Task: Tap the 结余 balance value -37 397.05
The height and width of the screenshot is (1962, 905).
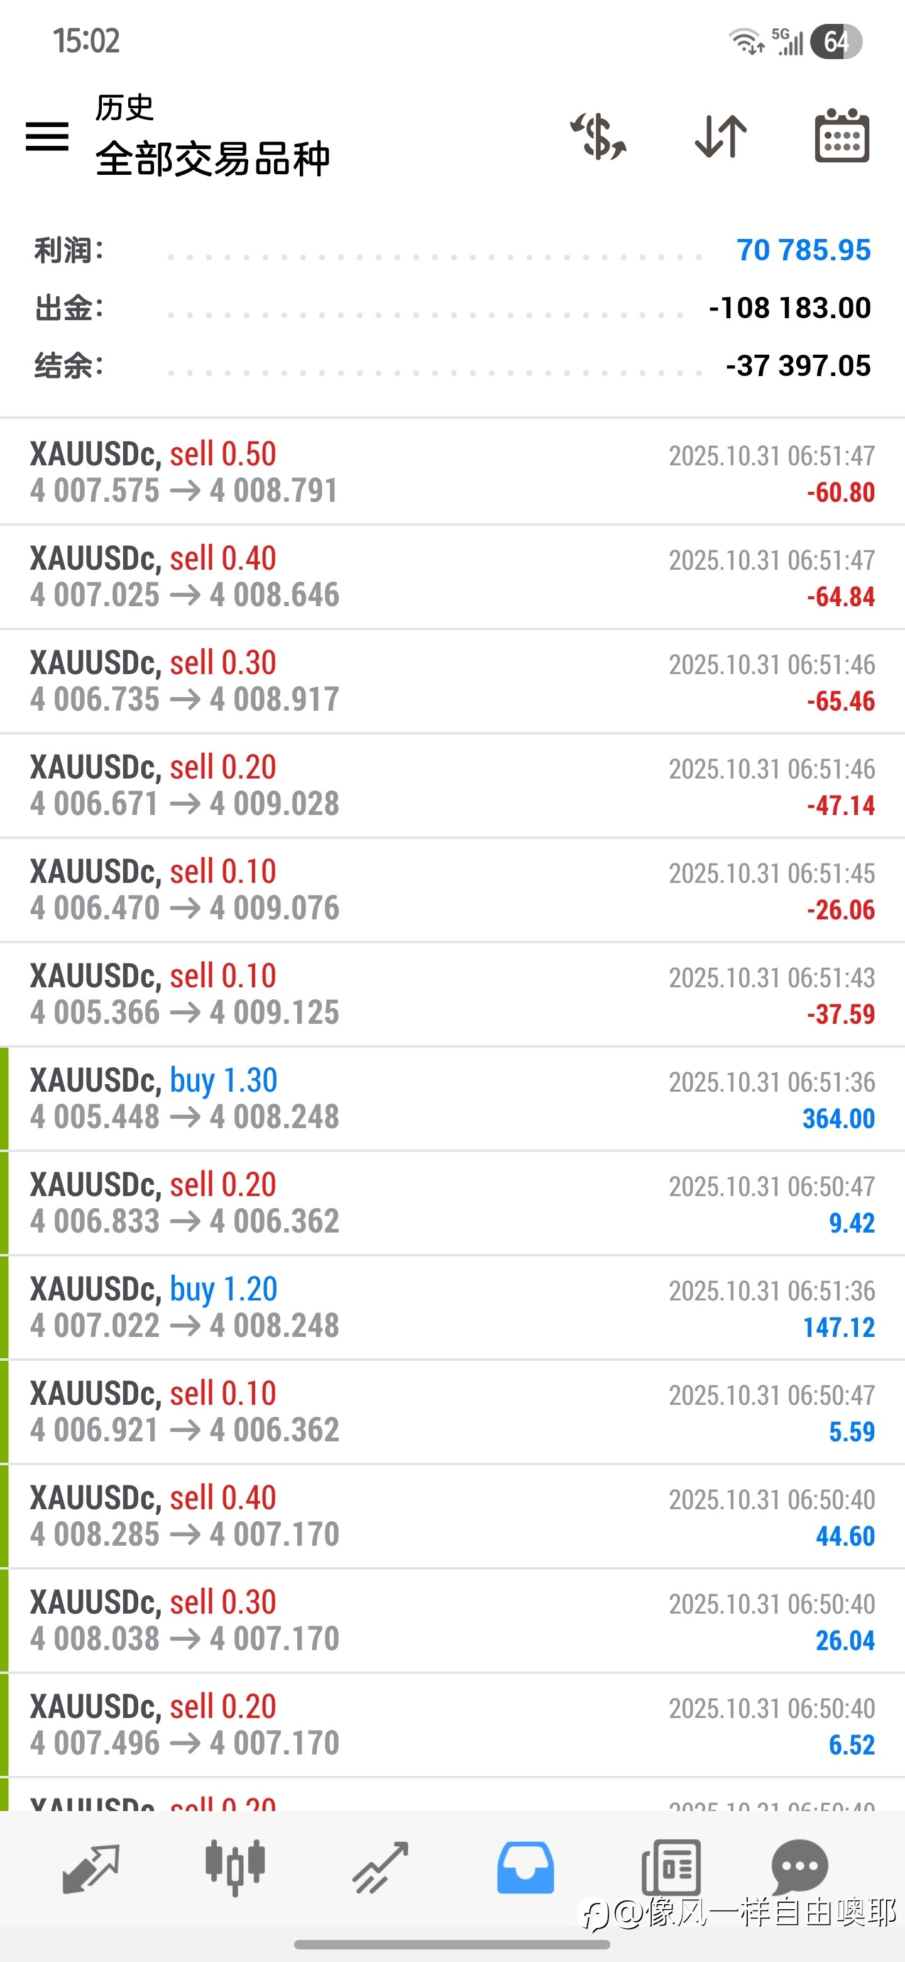Action: pyautogui.click(x=798, y=365)
